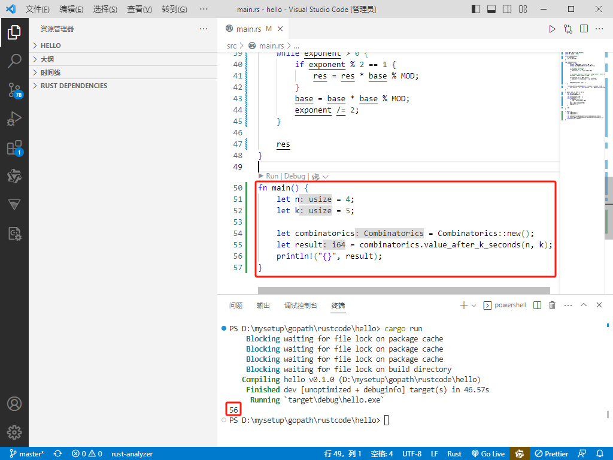This screenshot has width=613, height=460.
Task: Close the terminal panel
Action: (x=599, y=305)
